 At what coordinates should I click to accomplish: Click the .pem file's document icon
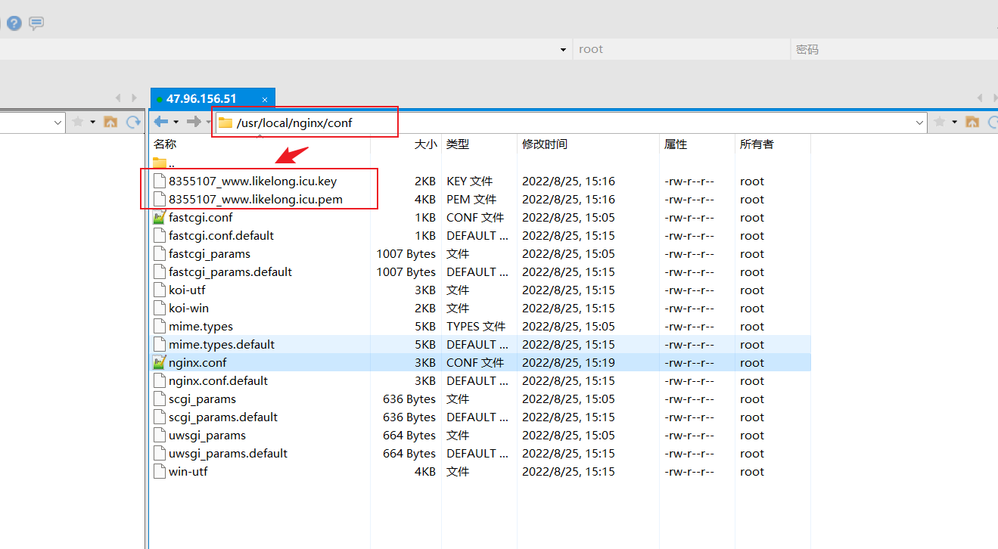(x=159, y=199)
